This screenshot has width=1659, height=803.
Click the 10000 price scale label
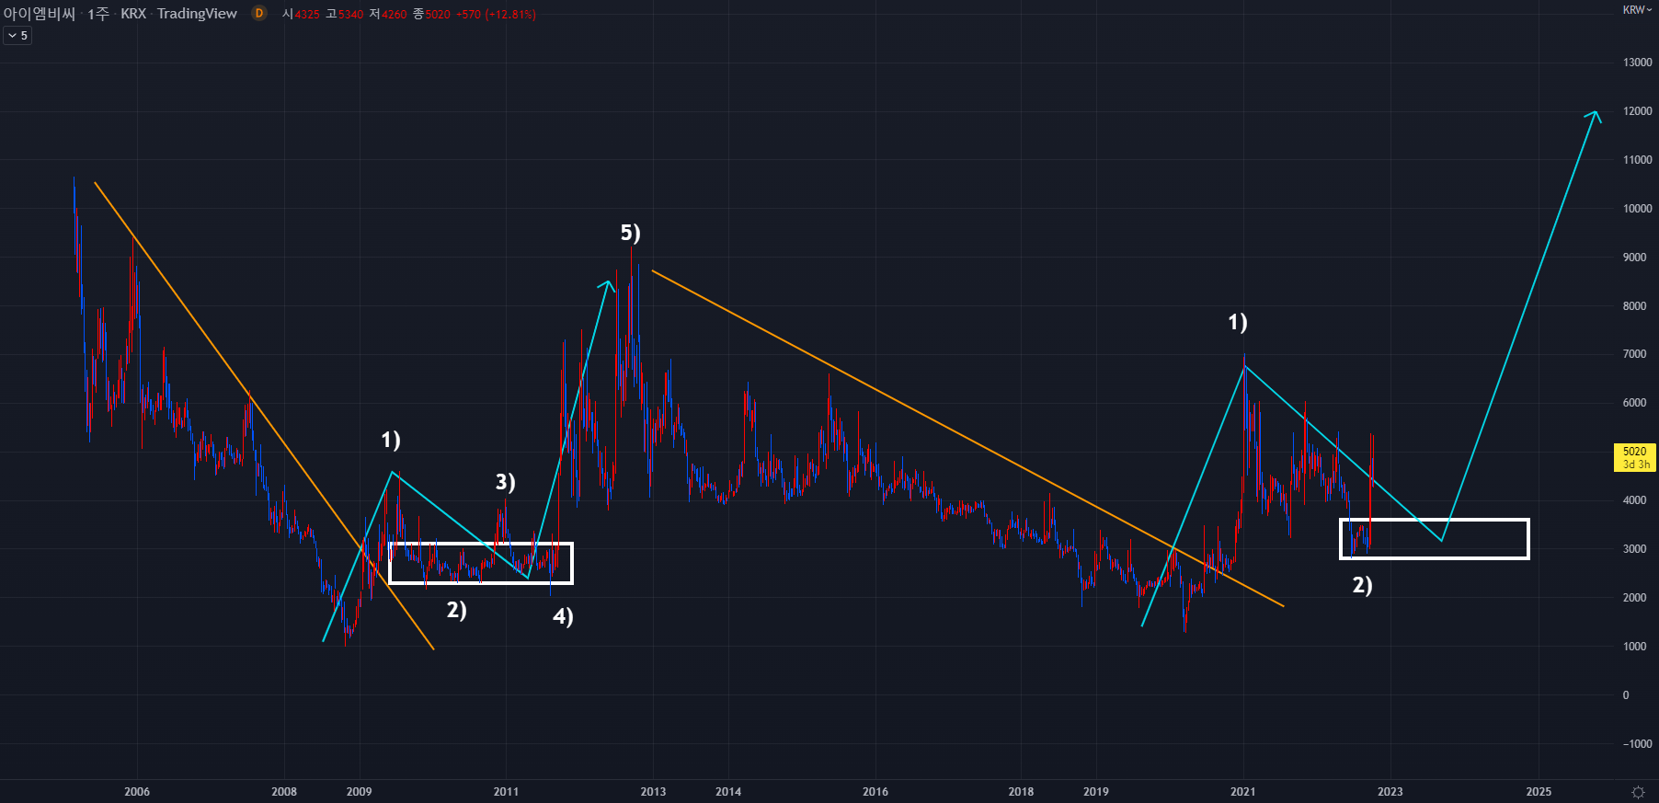tap(1637, 209)
